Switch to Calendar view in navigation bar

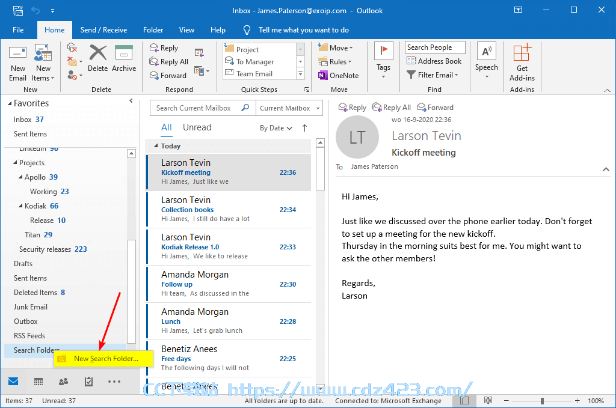point(38,382)
